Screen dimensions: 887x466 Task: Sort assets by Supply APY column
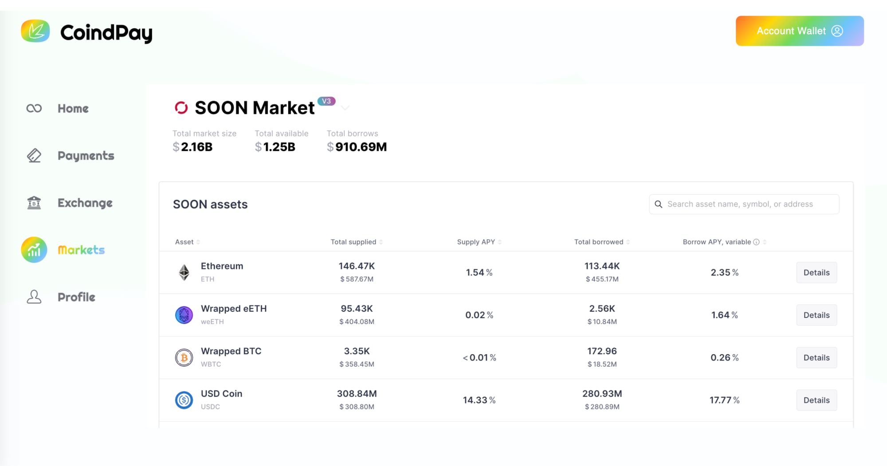tap(476, 242)
